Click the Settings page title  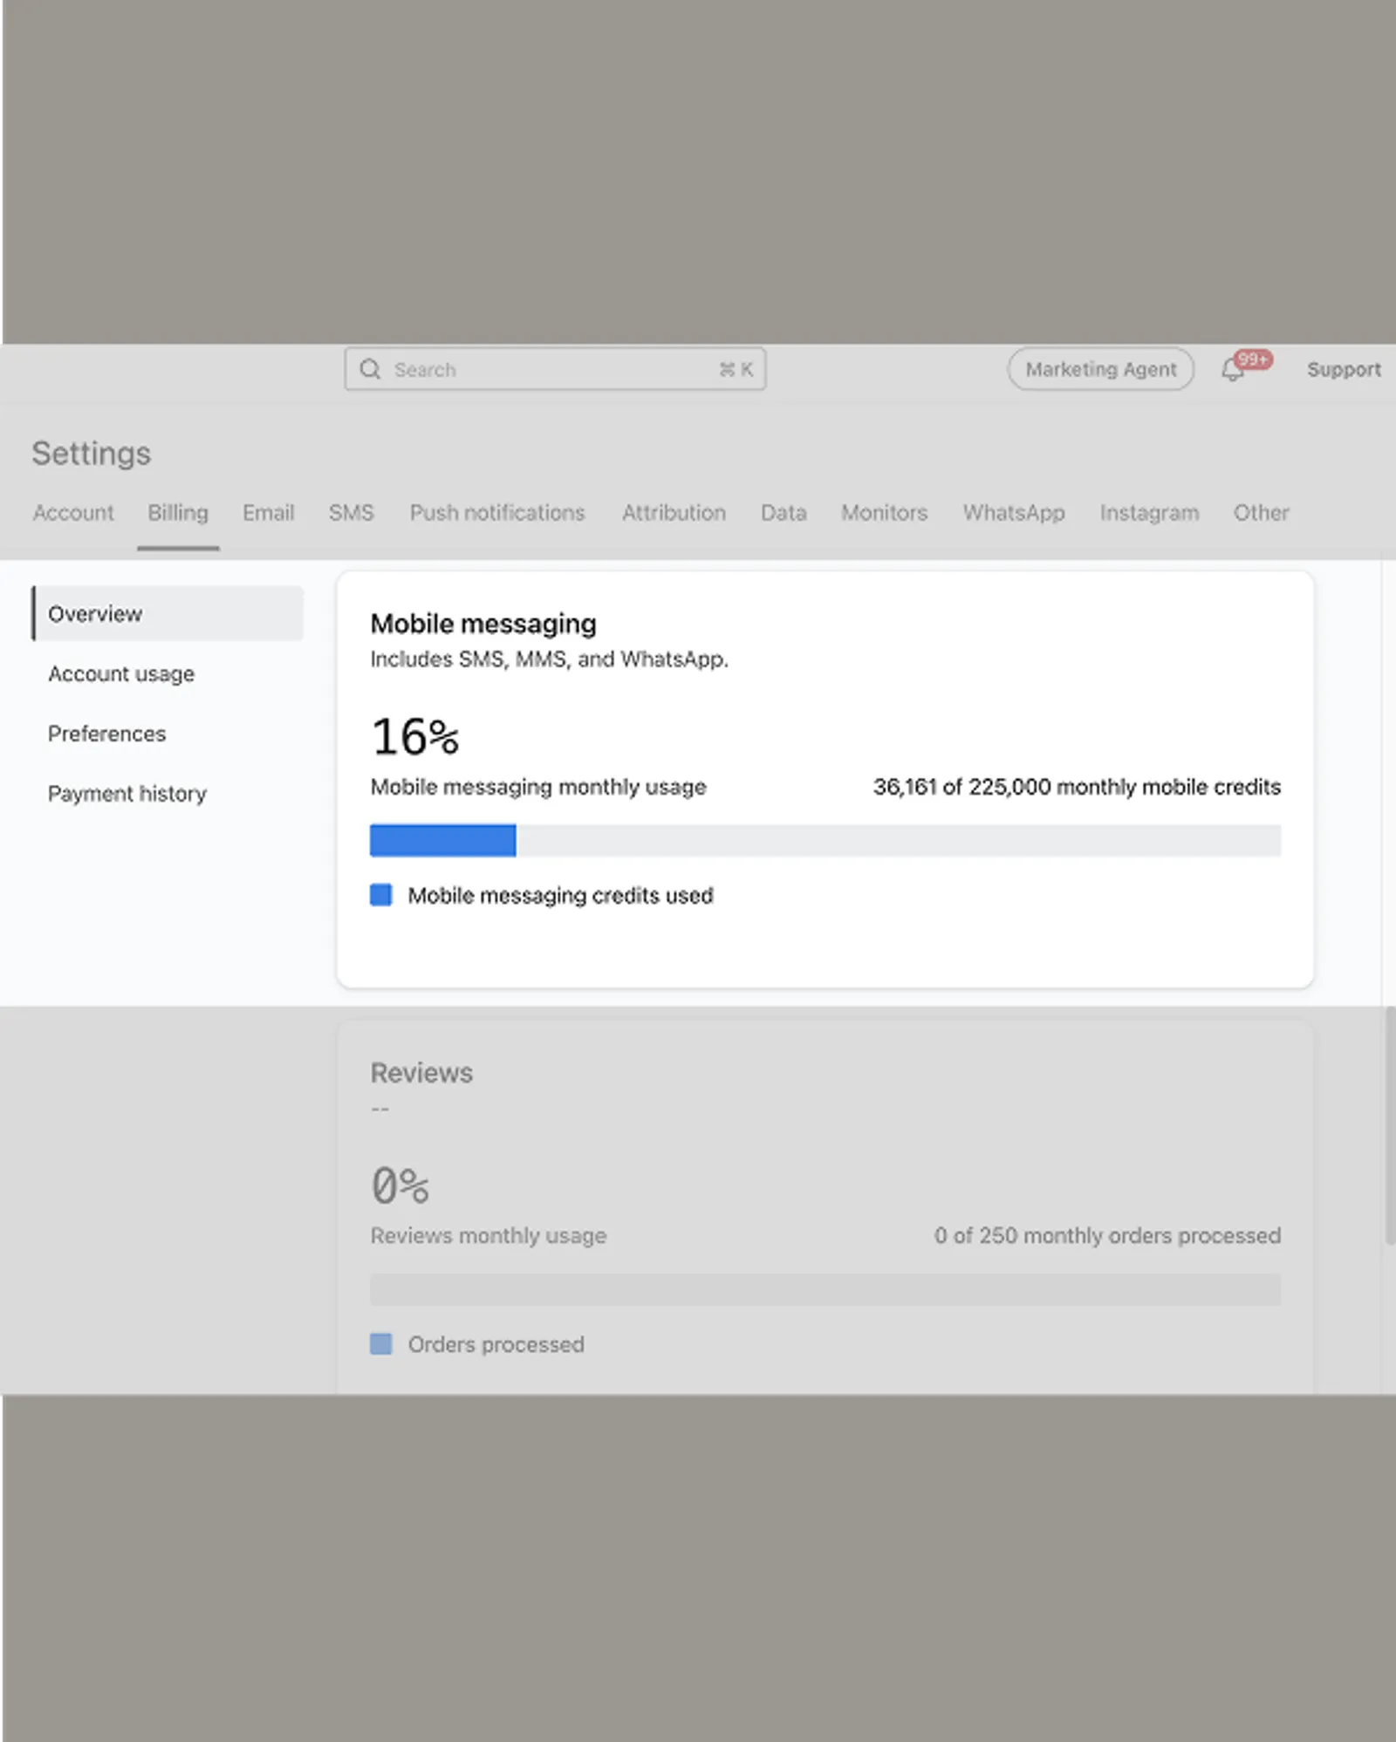coord(92,454)
